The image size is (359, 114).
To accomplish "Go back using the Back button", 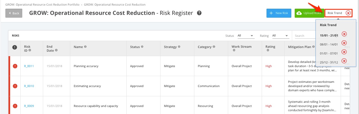I will coord(14,13).
